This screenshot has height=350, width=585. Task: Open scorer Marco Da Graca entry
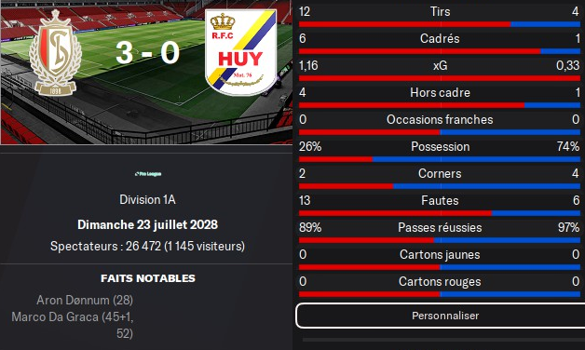pos(73,325)
